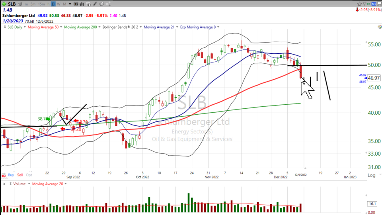Click the star favorite icon
Viewport: 382px width, 215px height.
(x=359, y=4)
